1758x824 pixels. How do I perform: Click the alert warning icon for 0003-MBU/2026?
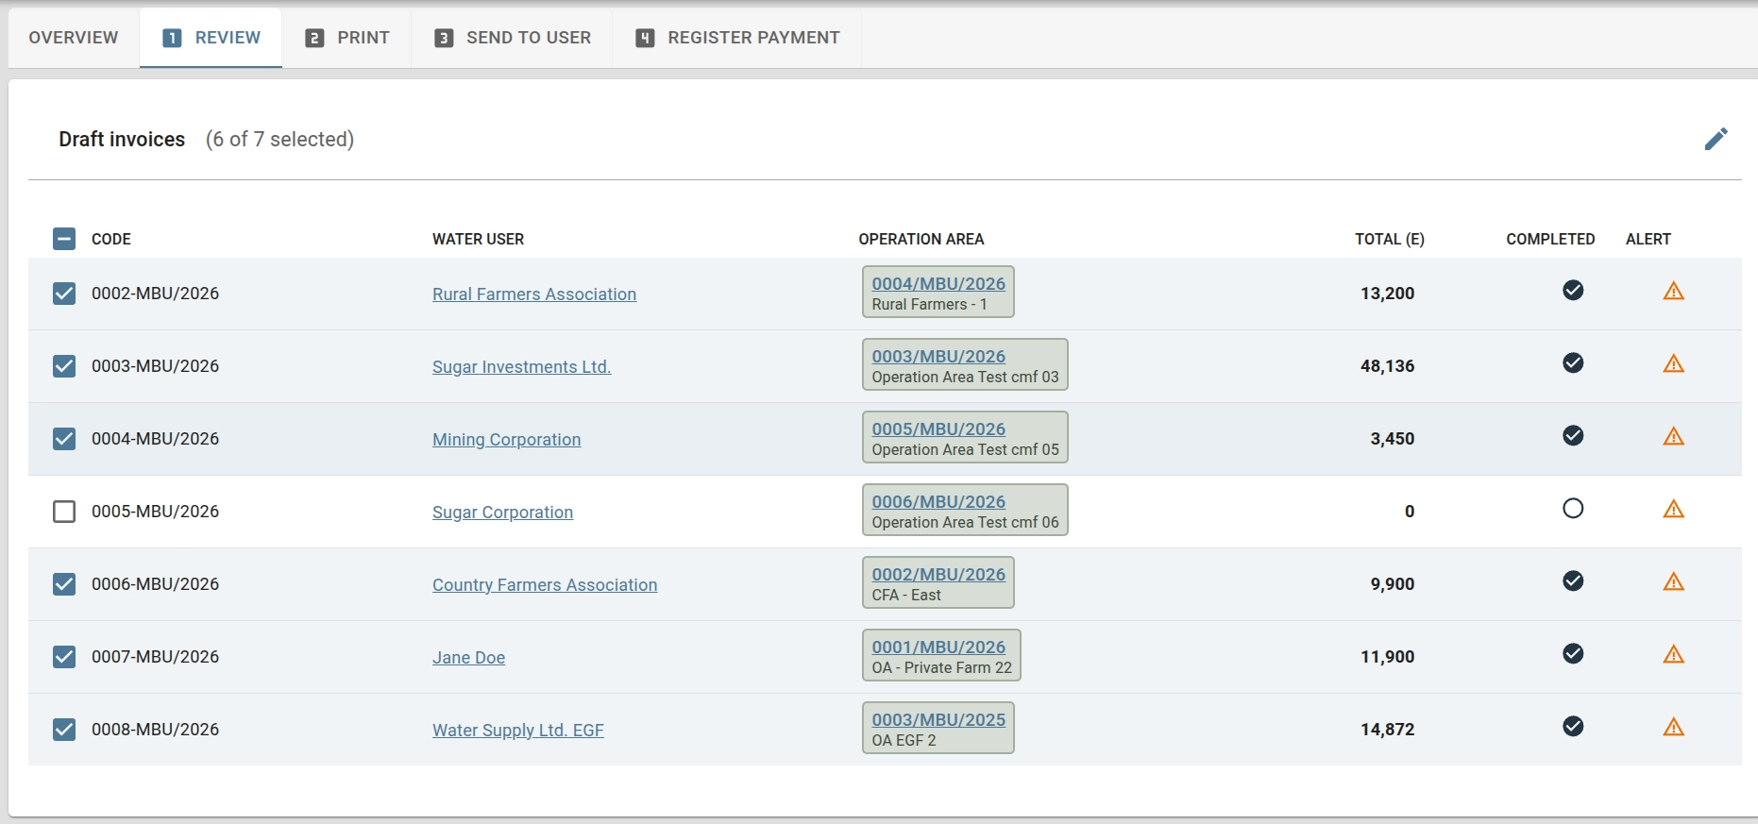click(x=1674, y=363)
